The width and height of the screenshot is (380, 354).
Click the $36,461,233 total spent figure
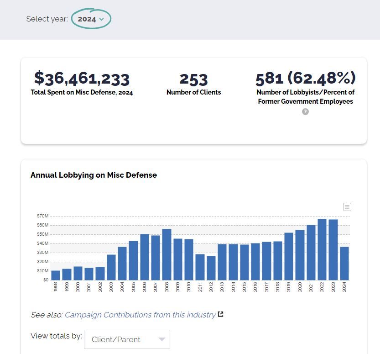[x=82, y=79]
